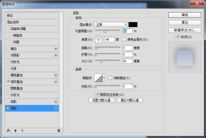206x138 pixels.
Task: Click the plus icon beside 颜色叠加
Action: tap(56, 75)
